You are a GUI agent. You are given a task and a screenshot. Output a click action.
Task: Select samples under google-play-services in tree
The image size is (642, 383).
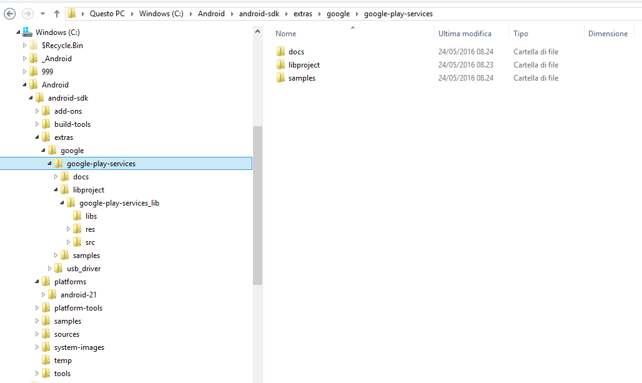[x=86, y=255]
